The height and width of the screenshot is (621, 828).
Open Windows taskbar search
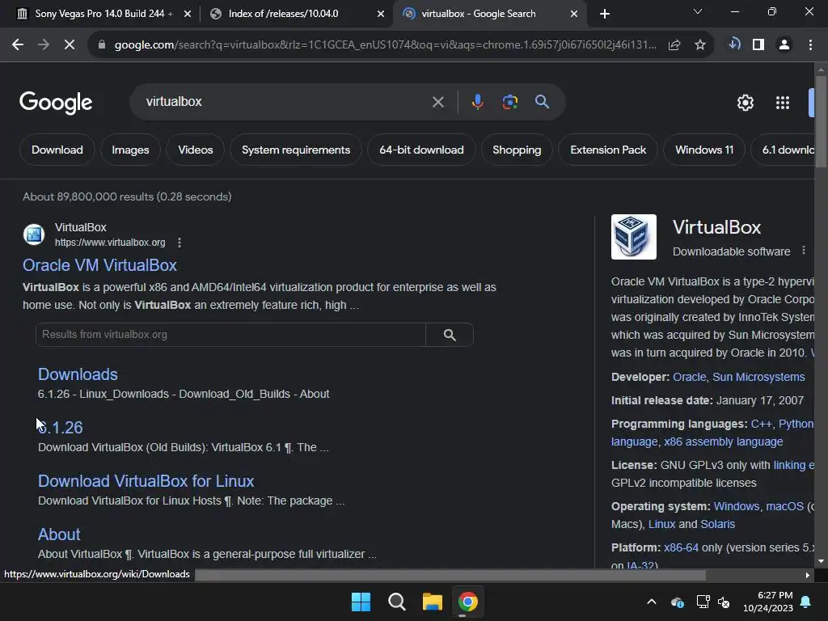tap(396, 602)
